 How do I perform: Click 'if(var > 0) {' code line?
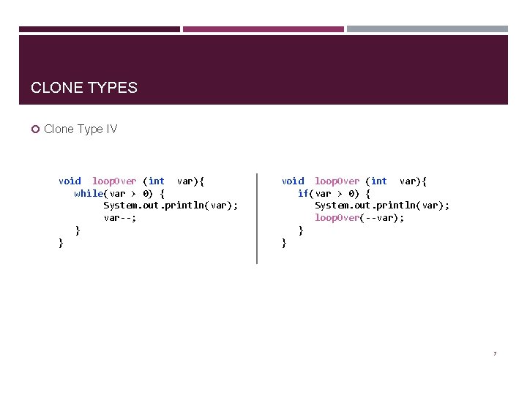(334, 193)
